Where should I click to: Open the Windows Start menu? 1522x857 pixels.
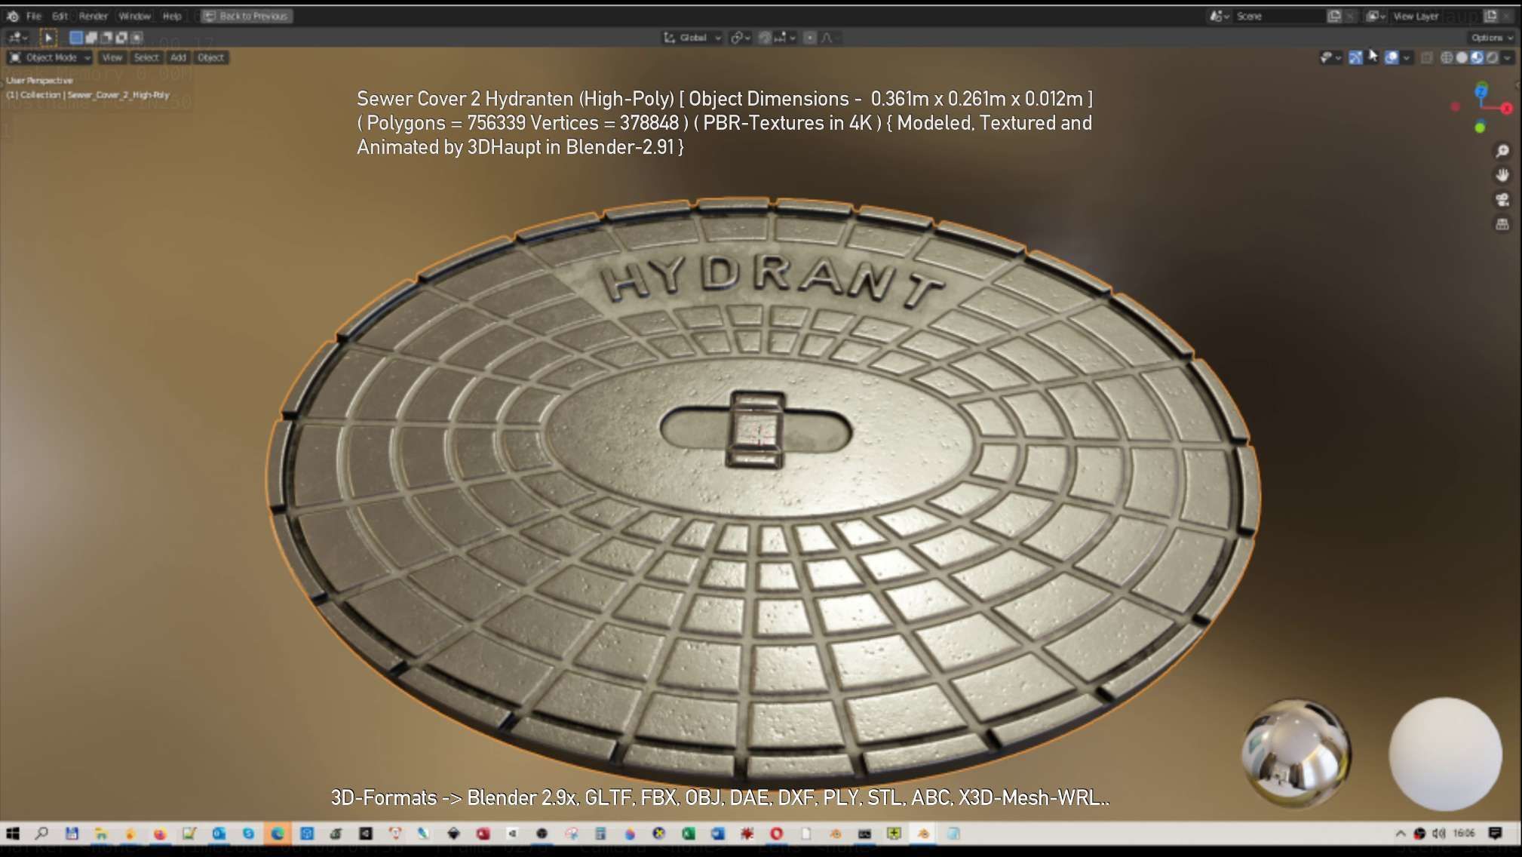[x=13, y=834]
